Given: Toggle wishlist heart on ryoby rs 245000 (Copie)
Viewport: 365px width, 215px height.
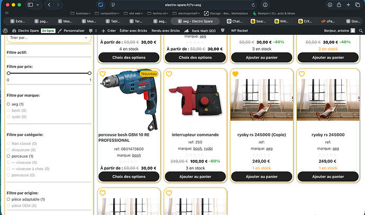Looking at the screenshot, I should point(235,74).
